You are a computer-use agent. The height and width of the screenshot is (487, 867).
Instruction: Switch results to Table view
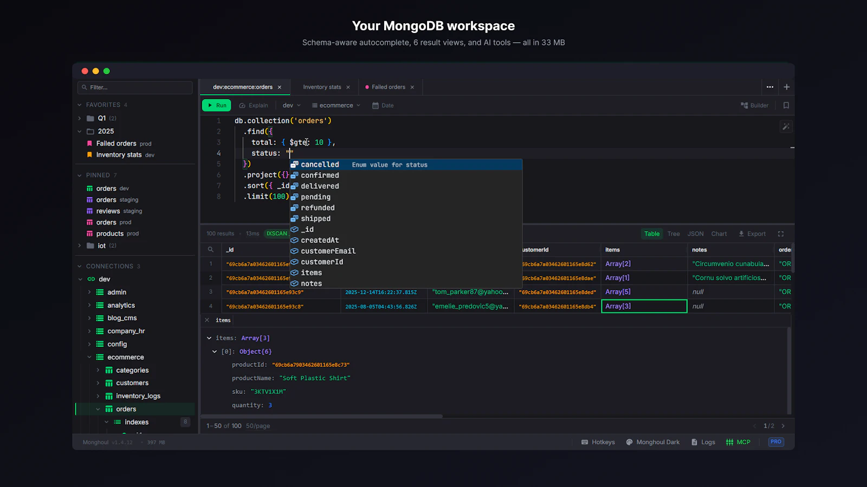pyautogui.click(x=652, y=234)
